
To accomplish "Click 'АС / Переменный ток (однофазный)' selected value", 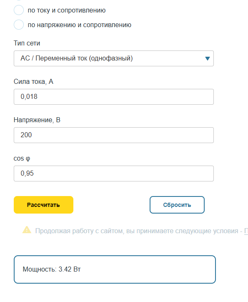I will tap(77, 58).
